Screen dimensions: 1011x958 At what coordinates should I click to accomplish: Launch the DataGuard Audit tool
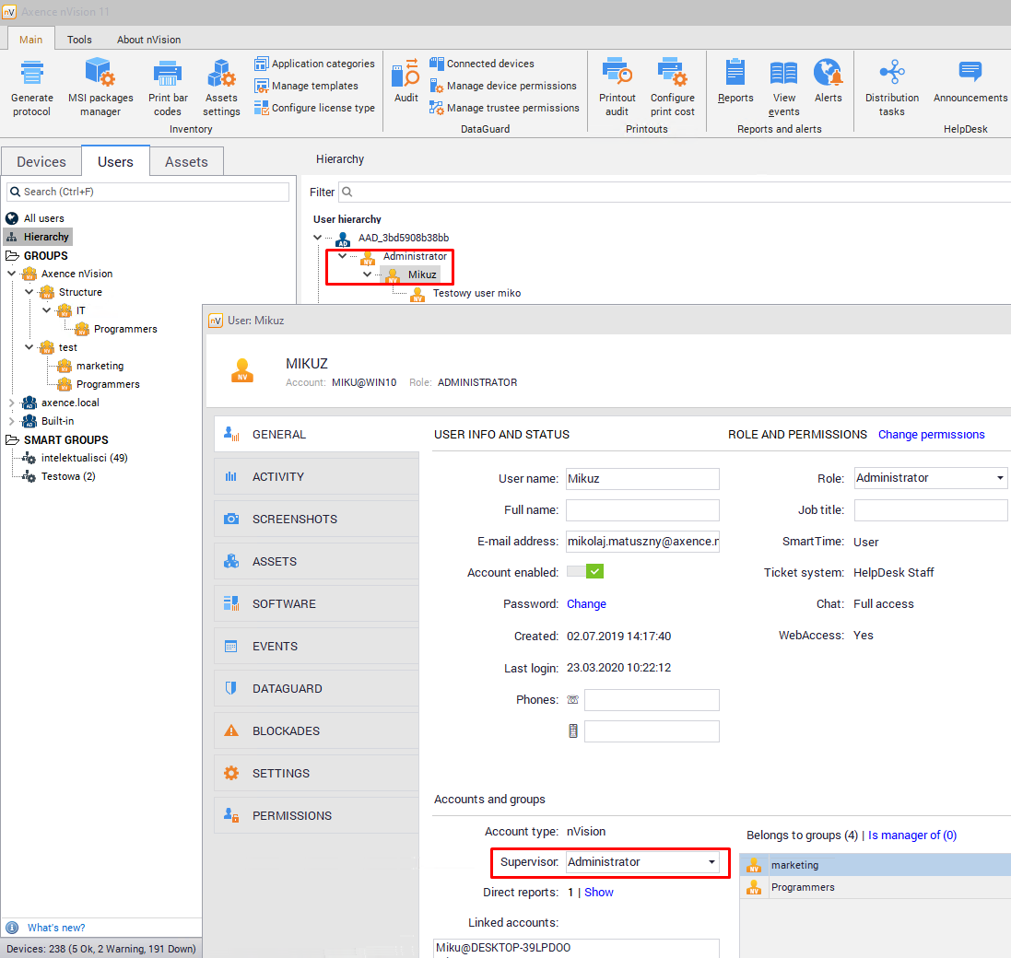click(x=406, y=74)
